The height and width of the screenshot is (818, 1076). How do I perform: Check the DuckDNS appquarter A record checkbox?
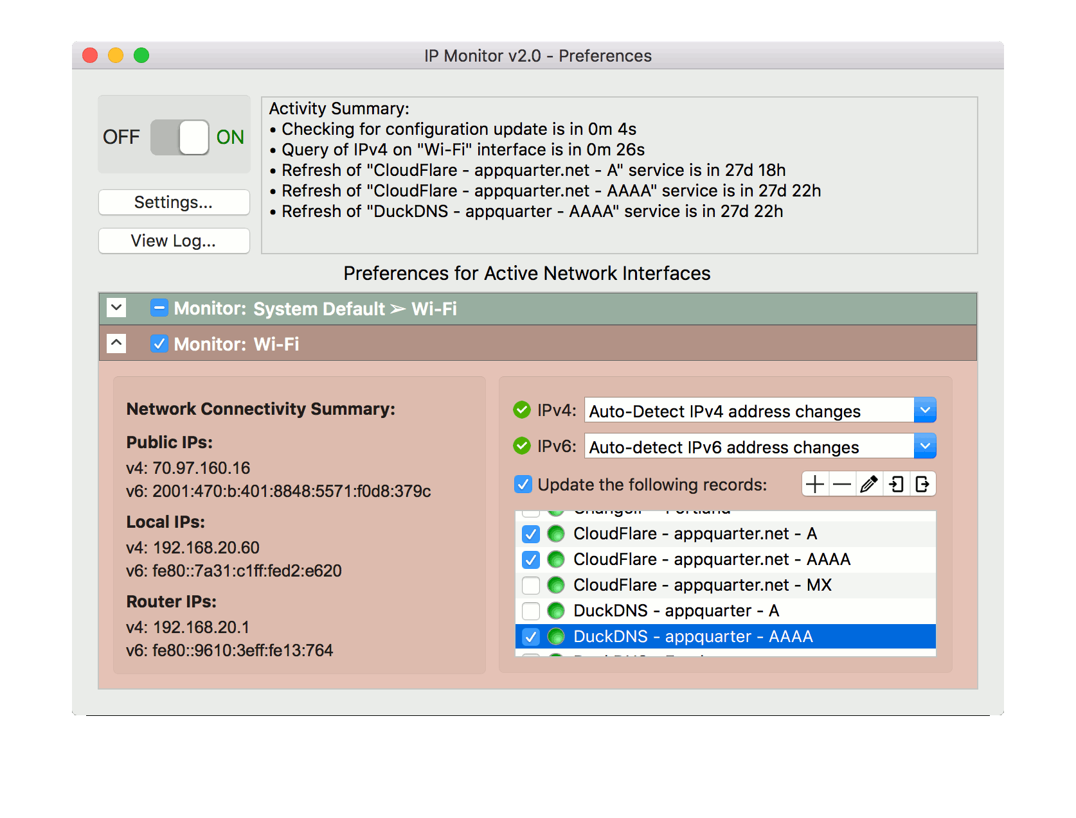click(x=531, y=611)
